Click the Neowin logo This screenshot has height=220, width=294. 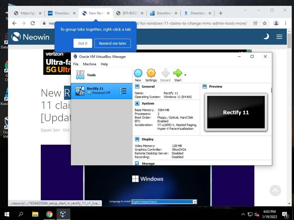coord(30,37)
